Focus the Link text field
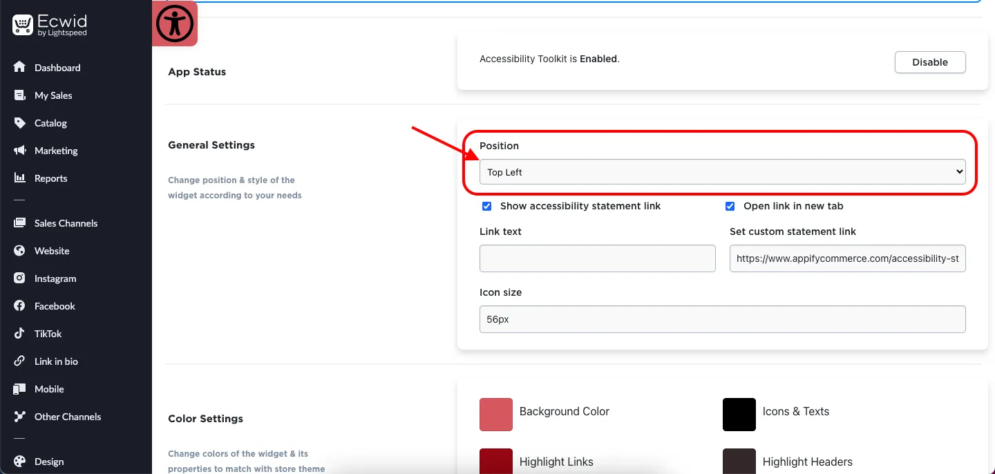The width and height of the screenshot is (995, 474). point(597,258)
